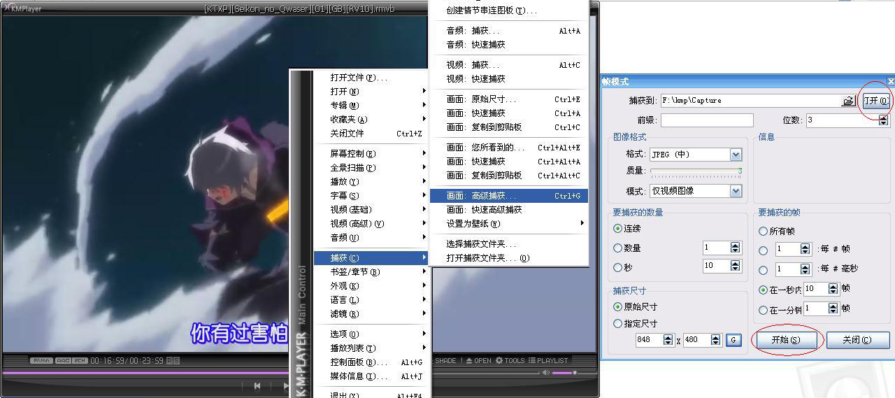Choose 画面: 原始尺寸 capture entry
The width and height of the screenshot is (895, 398).
click(x=509, y=99)
